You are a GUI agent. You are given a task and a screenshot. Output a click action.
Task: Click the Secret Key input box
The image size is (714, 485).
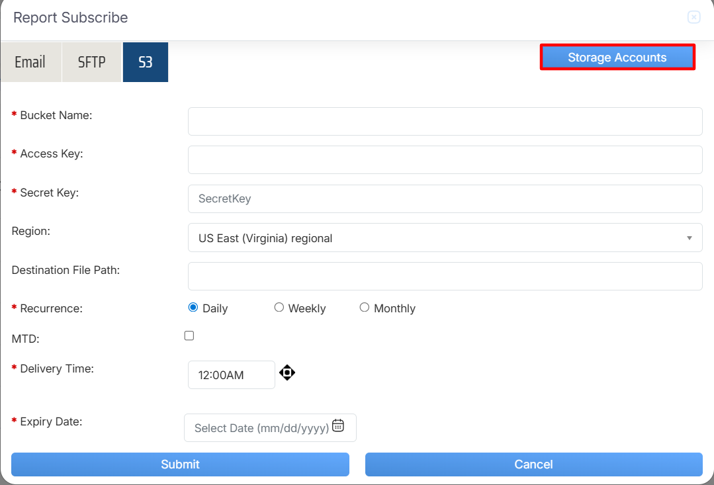pyautogui.click(x=445, y=199)
